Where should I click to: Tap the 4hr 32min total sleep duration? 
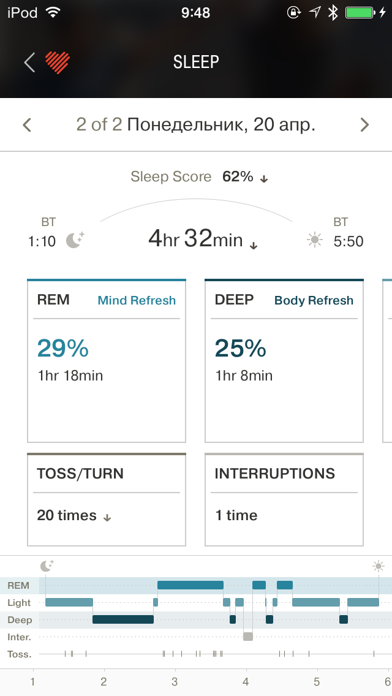pos(196,239)
